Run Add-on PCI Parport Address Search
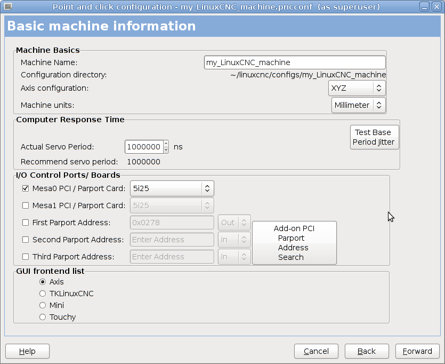Screen dimensions: 445x364 tap(294, 243)
